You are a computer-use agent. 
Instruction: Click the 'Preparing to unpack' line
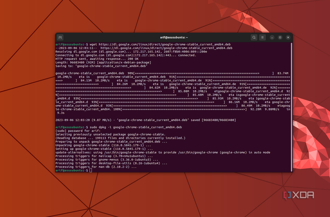pos(111,142)
